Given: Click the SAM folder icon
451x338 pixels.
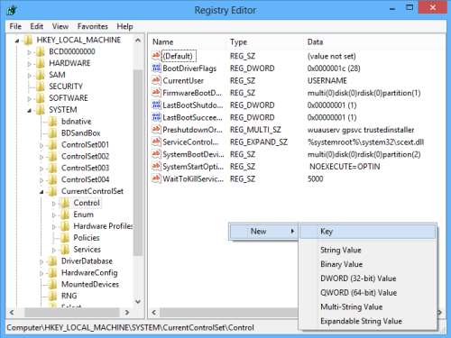Looking at the screenshot, I should pyautogui.click(x=41, y=75).
